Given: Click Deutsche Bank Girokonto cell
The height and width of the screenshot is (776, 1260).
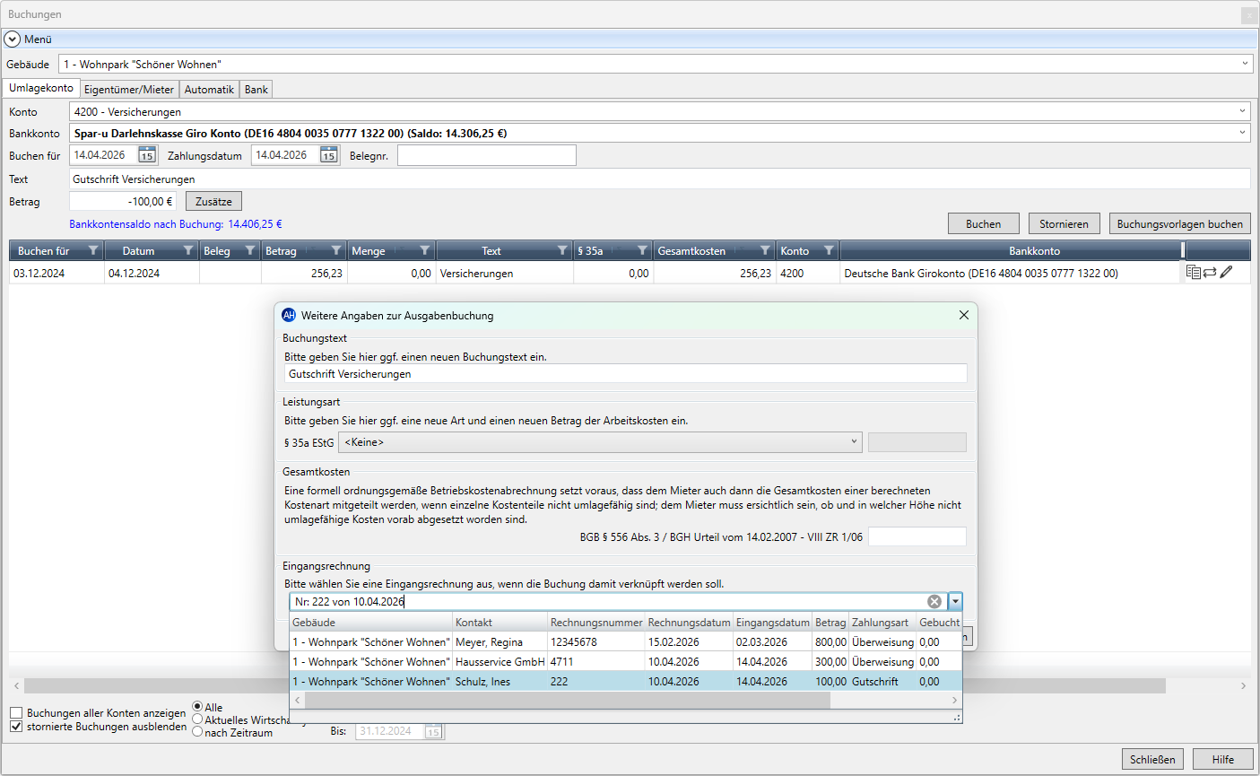Looking at the screenshot, I should click(1011, 274).
